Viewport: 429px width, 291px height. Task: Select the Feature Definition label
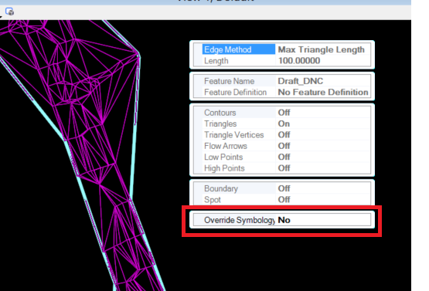click(x=235, y=93)
